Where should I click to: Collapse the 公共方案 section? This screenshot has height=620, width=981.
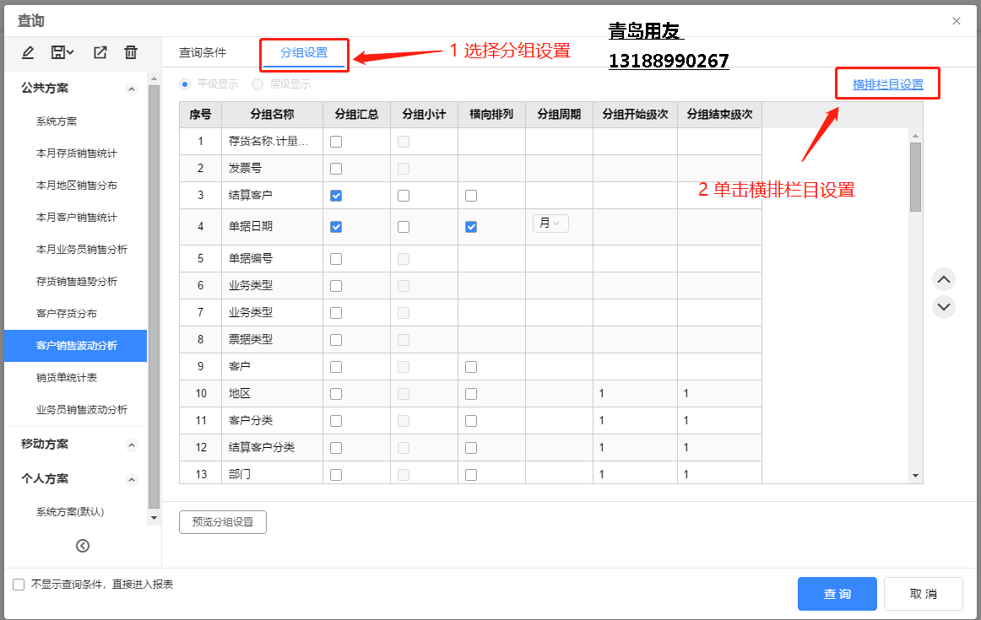coord(131,89)
